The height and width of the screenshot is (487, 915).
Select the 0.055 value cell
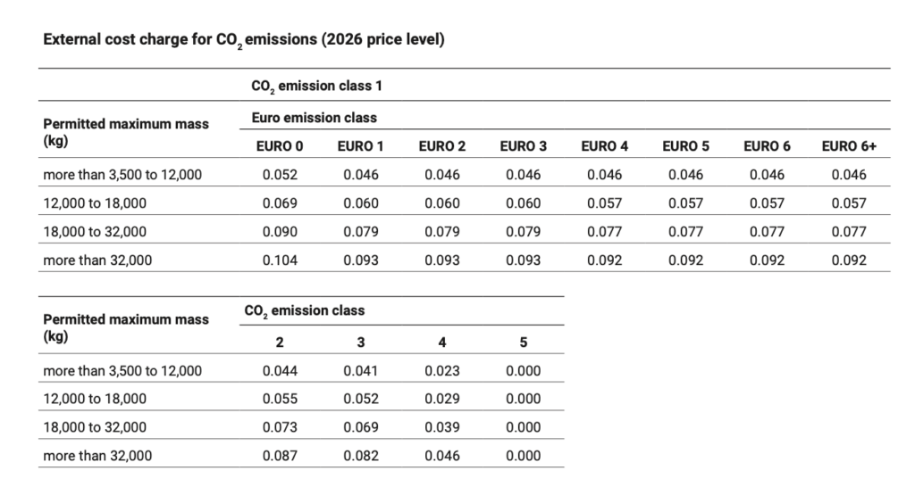pos(280,399)
